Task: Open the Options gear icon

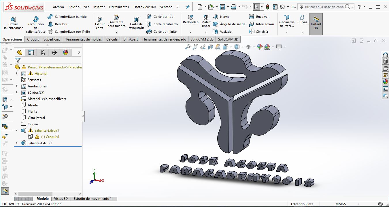Action: point(282,7)
